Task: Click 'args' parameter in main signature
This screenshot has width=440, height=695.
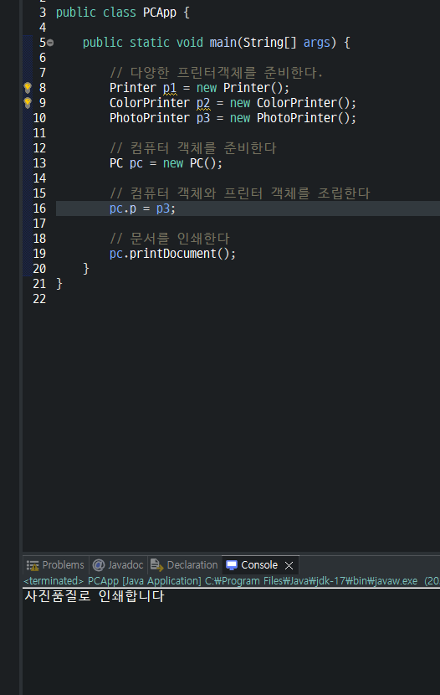Action: coord(316,43)
